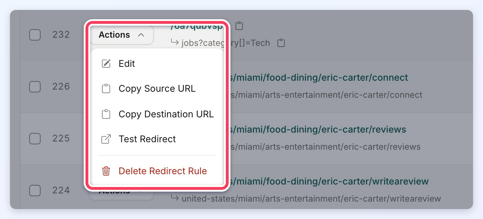The height and width of the screenshot is (219, 483).
Task: Copy jobs?category[]=Tech destination via clipboard icon
Action: tap(281, 43)
